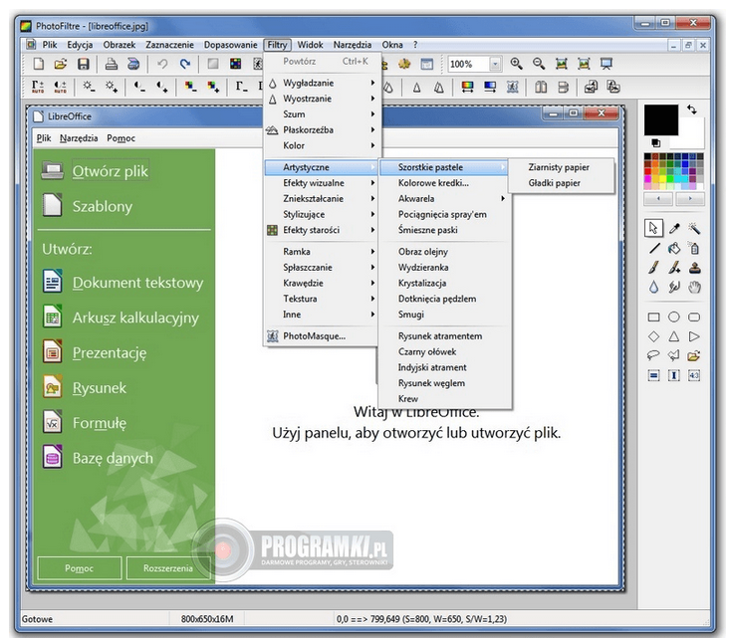Choose the Diamond selection shape
This screenshot has width=731, height=643.
(x=654, y=336)
